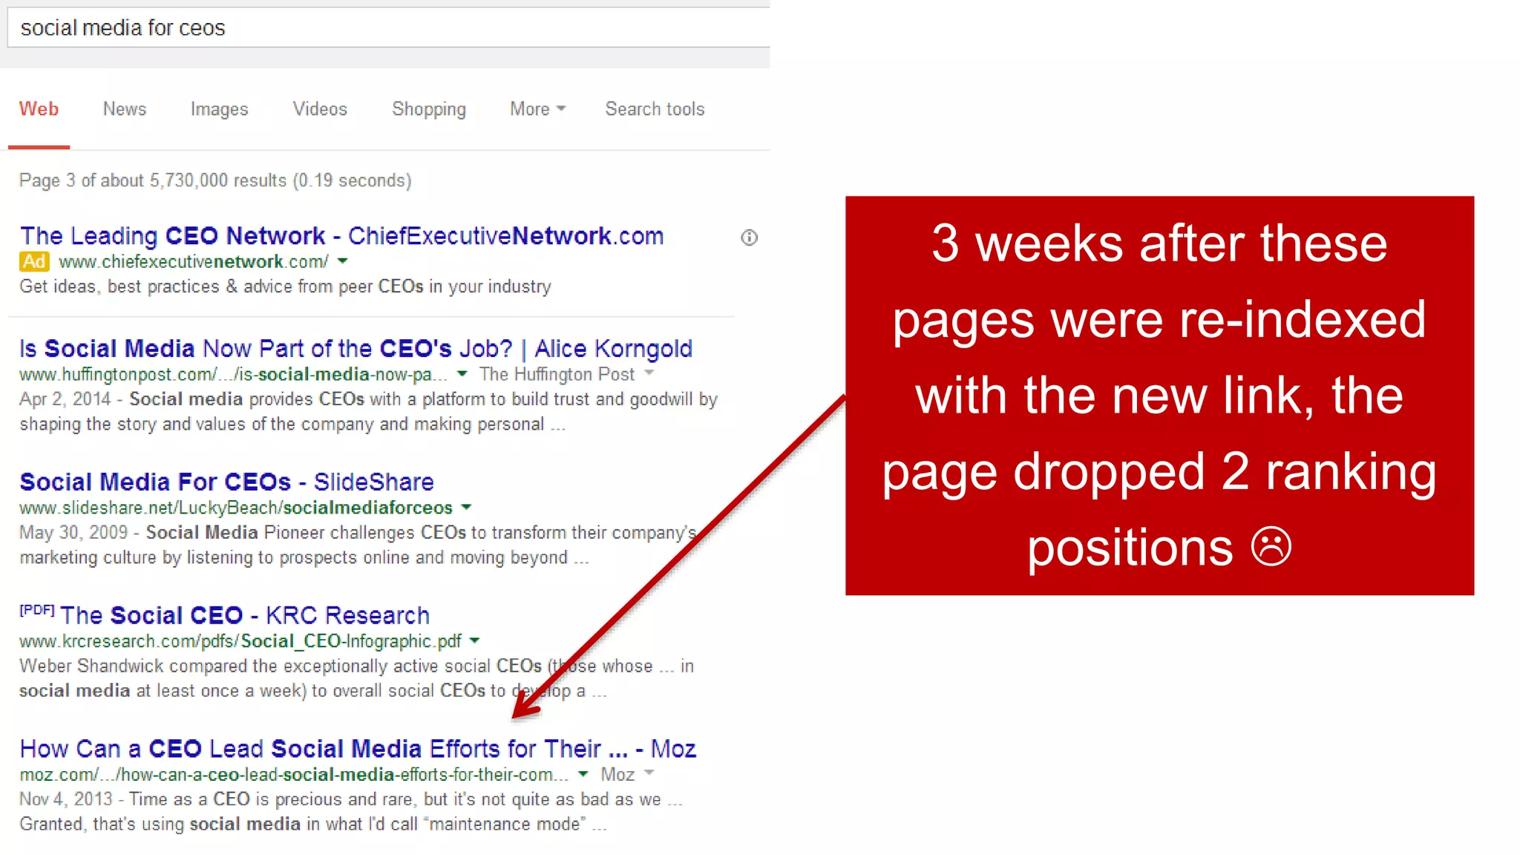Viewport: 1520px width, 855px height.
Task: Open the Moz CEO social media result
Action: [x=357, y=749]
